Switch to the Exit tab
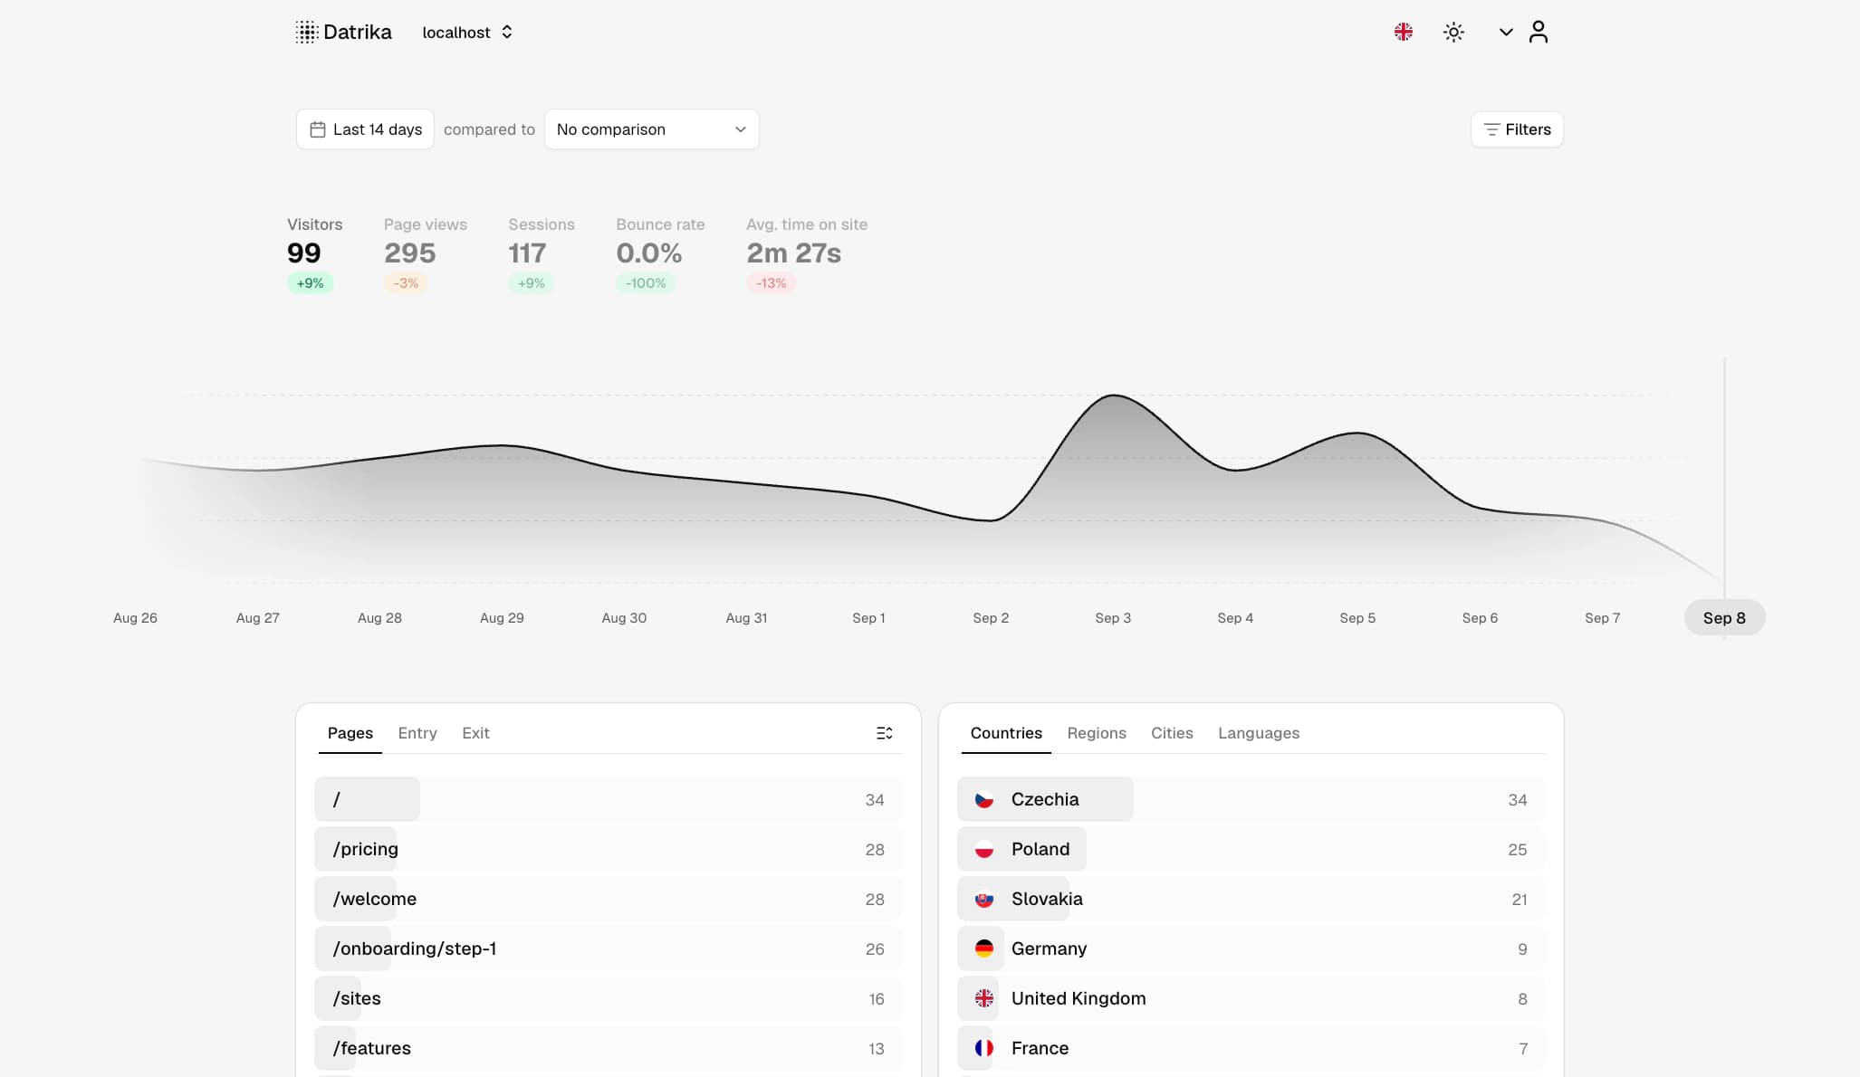This screenshot has height=1077, width=1860. (475, 733)
